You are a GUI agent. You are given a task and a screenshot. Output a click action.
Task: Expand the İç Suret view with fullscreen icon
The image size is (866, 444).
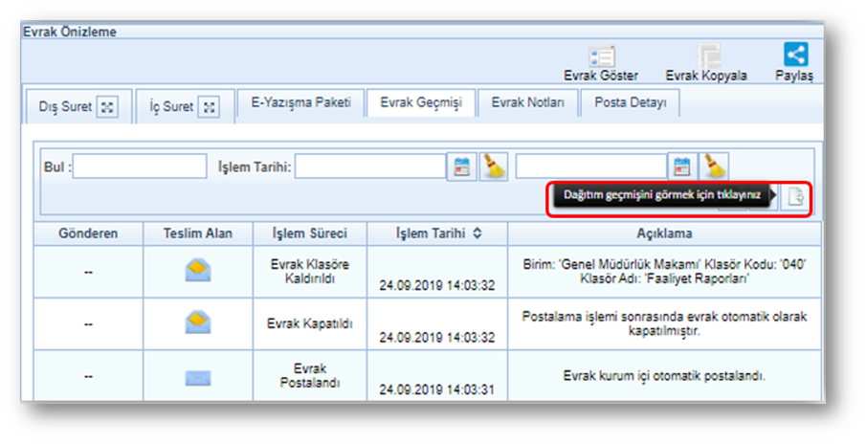coord(209,107)
